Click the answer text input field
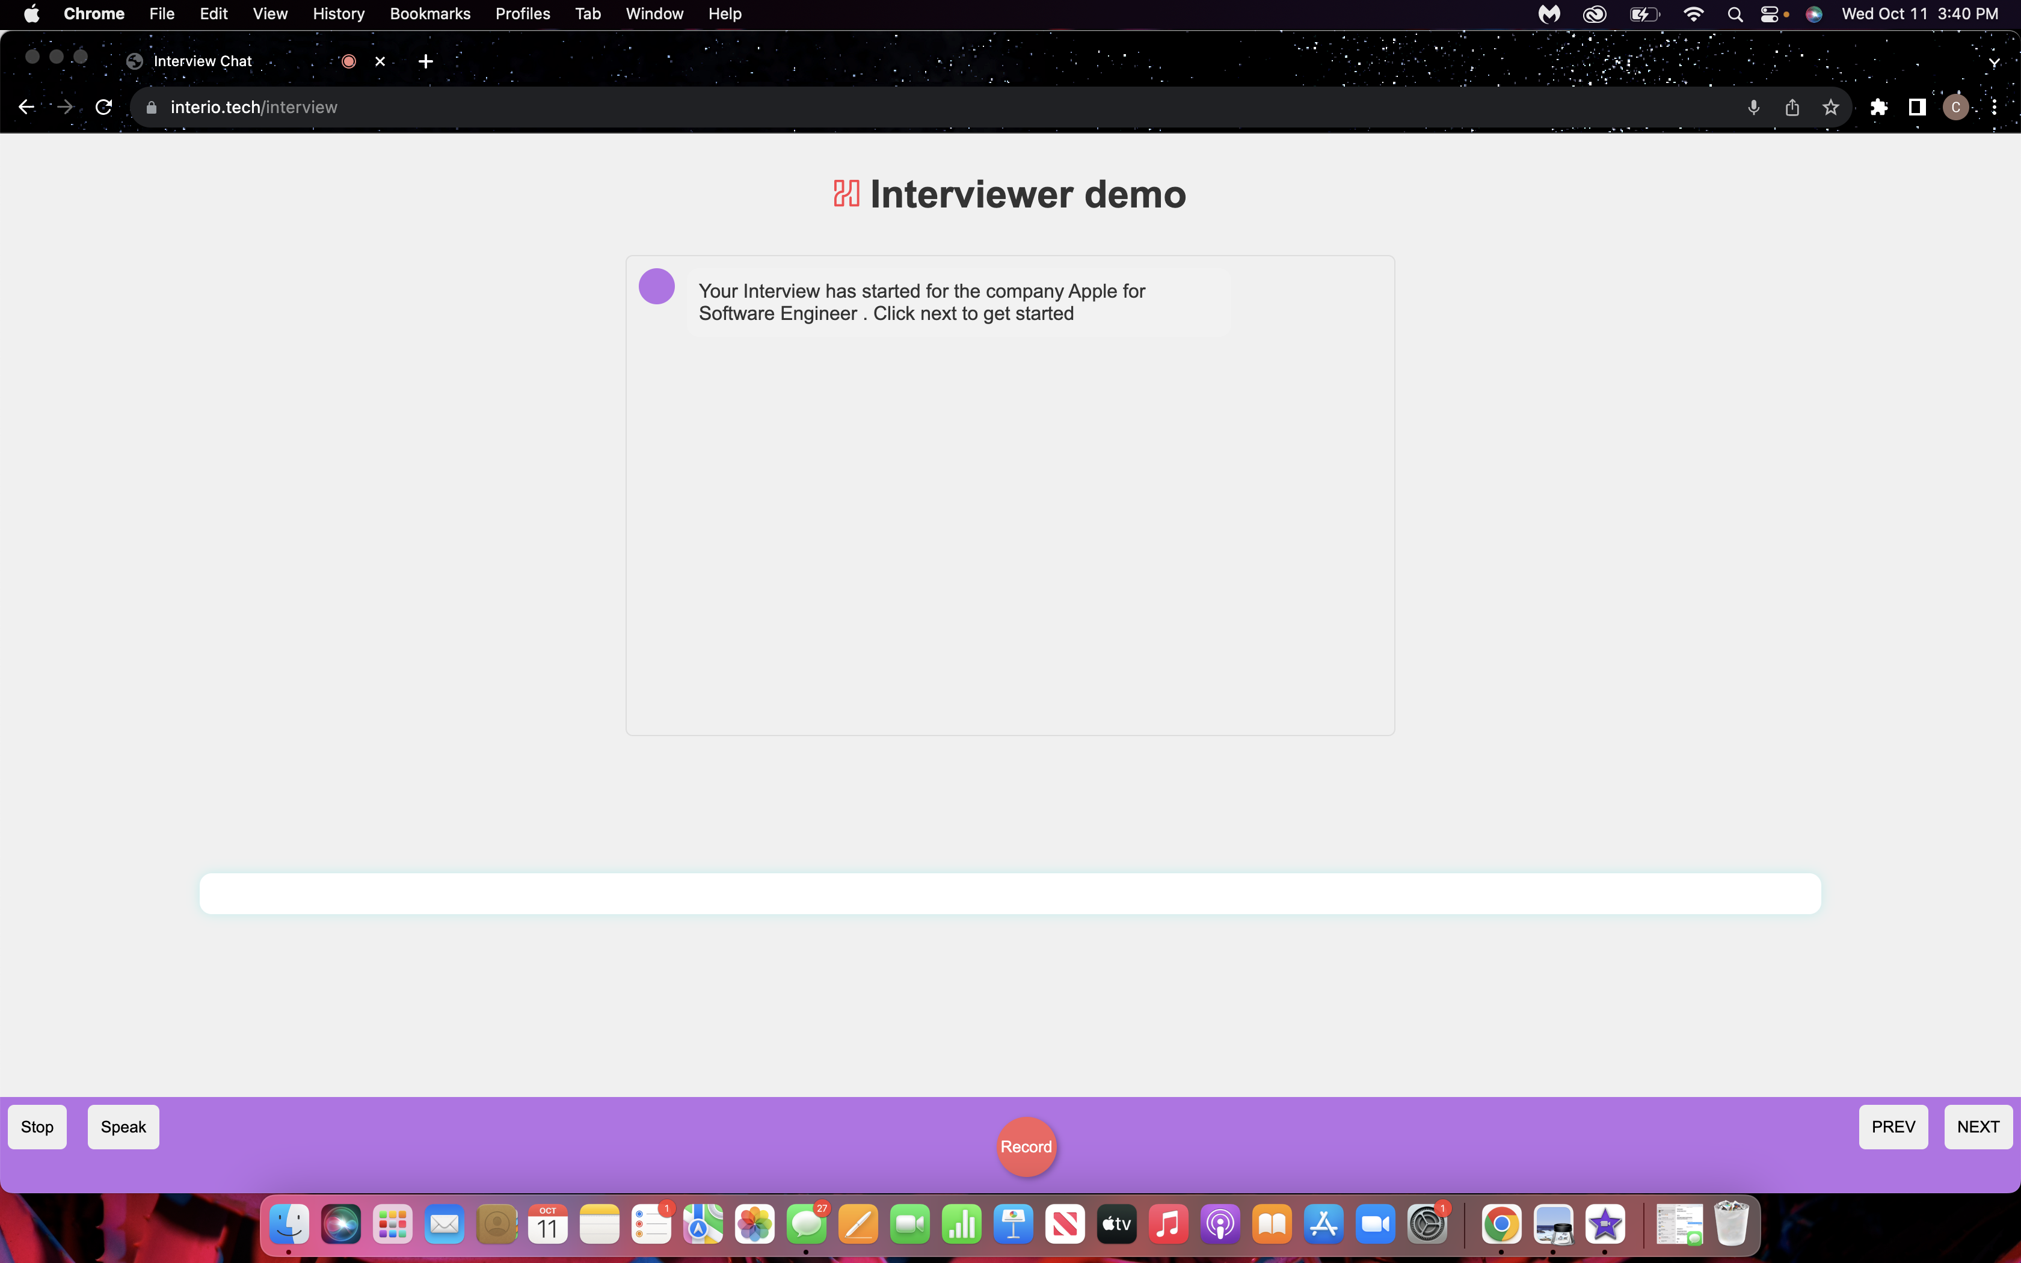The image size is (2021, 1263). point(1010,893)
